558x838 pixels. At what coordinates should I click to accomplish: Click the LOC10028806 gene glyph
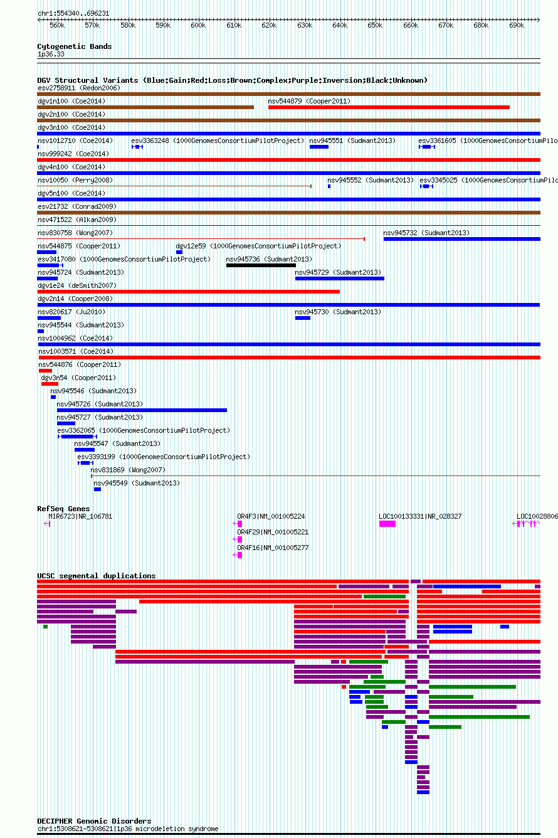[527, 524]
